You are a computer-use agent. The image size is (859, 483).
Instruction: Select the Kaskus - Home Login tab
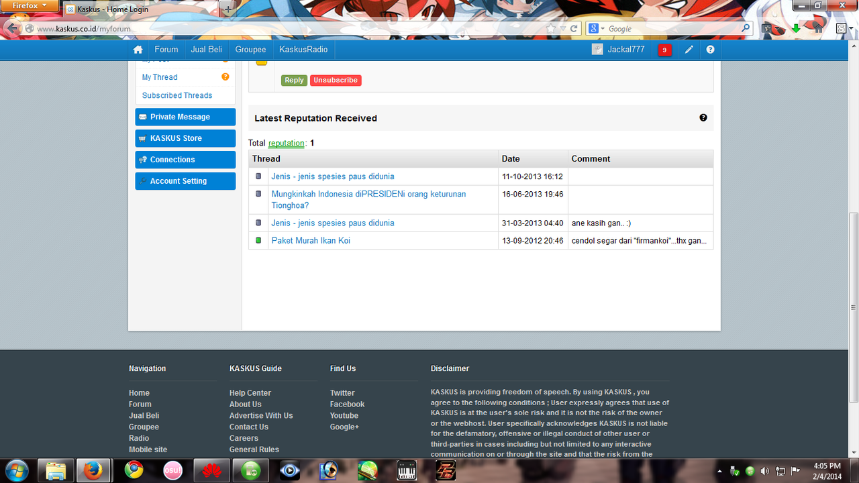point(142,9)
